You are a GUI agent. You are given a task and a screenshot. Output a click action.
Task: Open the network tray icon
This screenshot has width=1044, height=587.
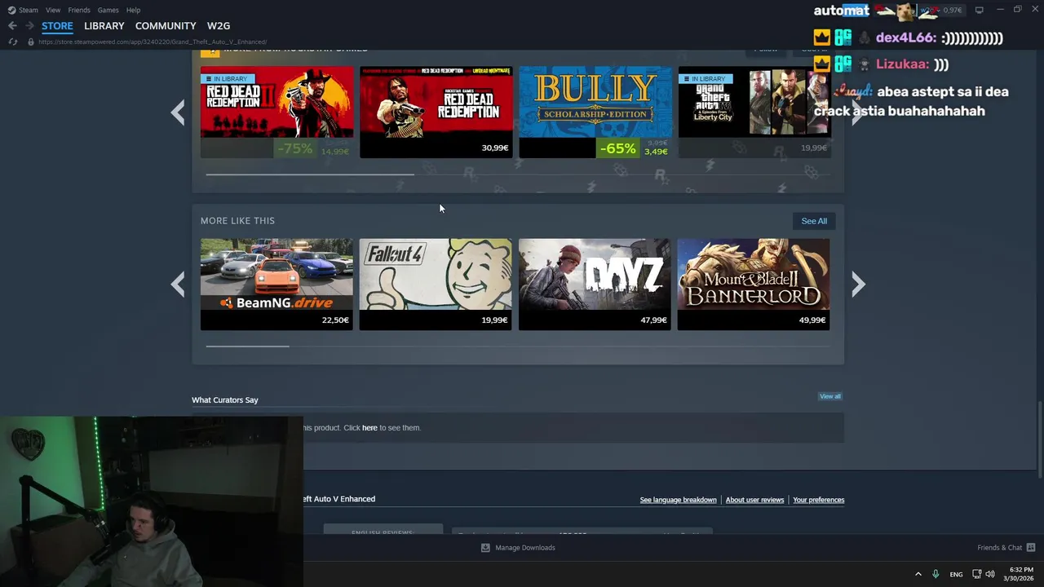click(976, 574)
